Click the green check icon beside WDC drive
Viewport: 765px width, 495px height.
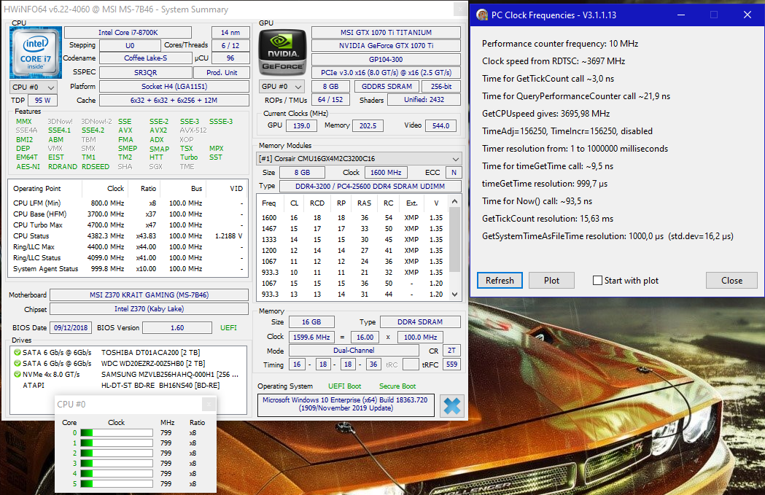(17, 363)
